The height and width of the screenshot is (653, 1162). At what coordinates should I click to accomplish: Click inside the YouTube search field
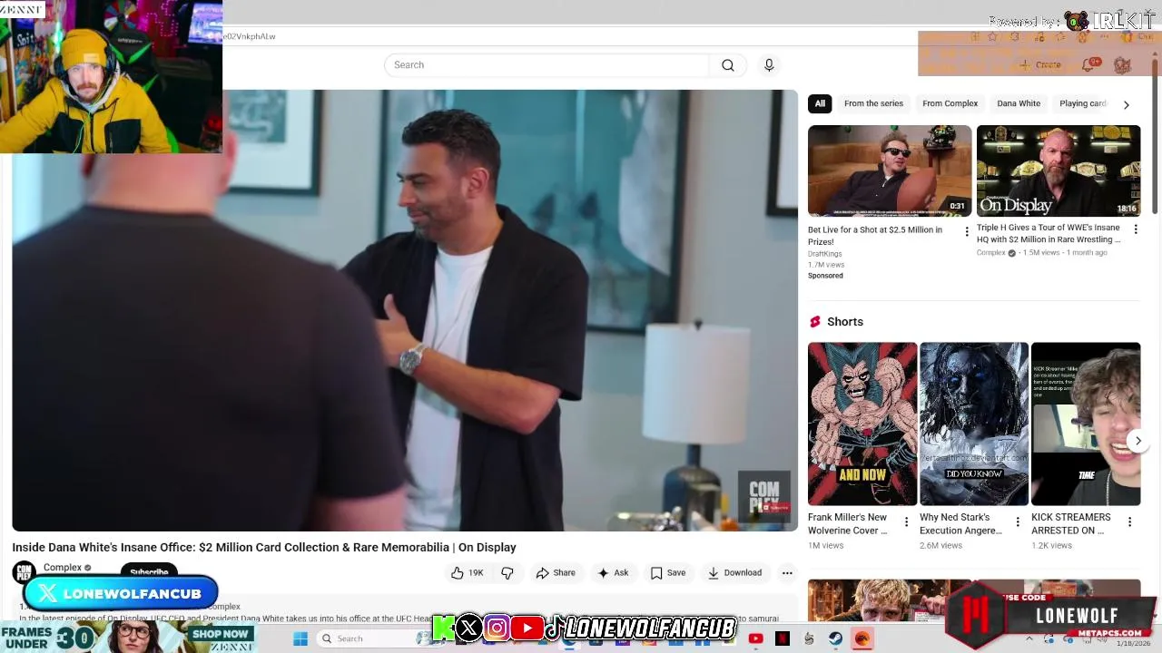pos(547,65)
